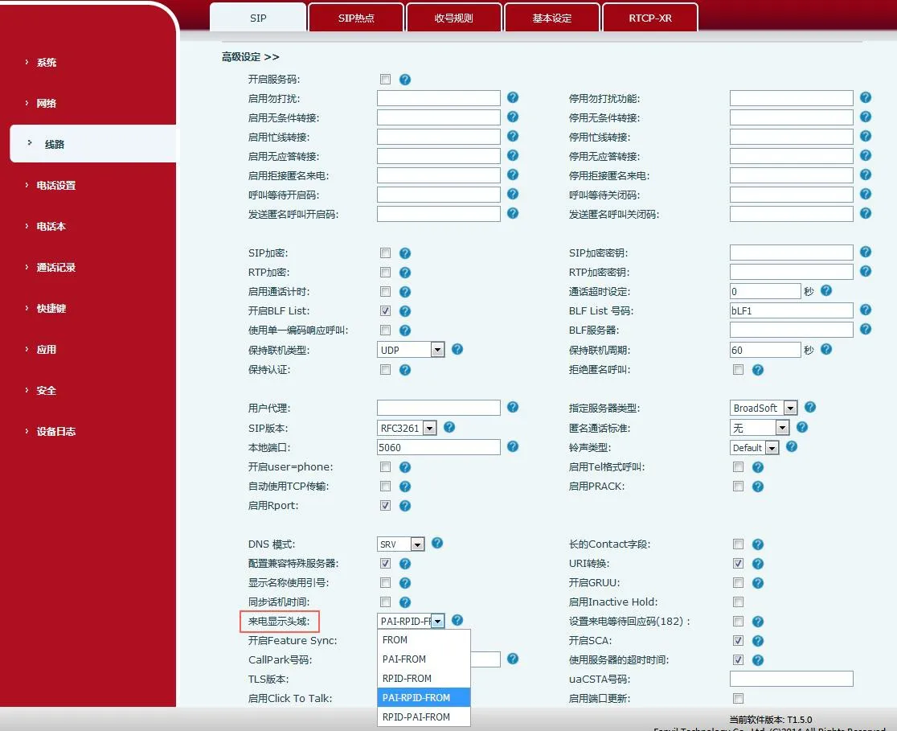Switch to the SIP热点 tab

click(x=355, y=16)
